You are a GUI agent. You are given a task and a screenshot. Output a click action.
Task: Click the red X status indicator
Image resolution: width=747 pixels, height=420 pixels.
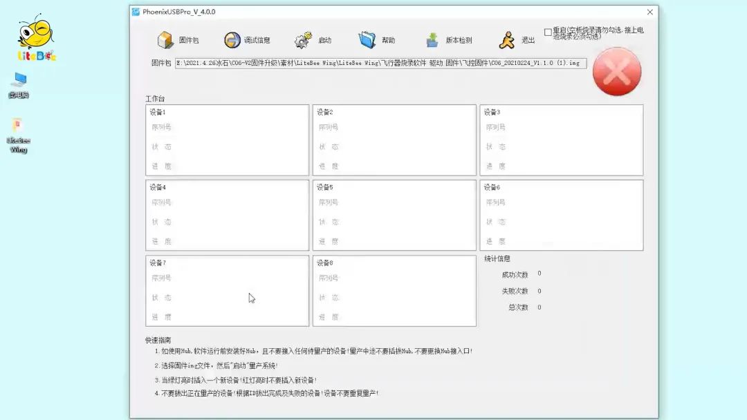click(617, 71)
